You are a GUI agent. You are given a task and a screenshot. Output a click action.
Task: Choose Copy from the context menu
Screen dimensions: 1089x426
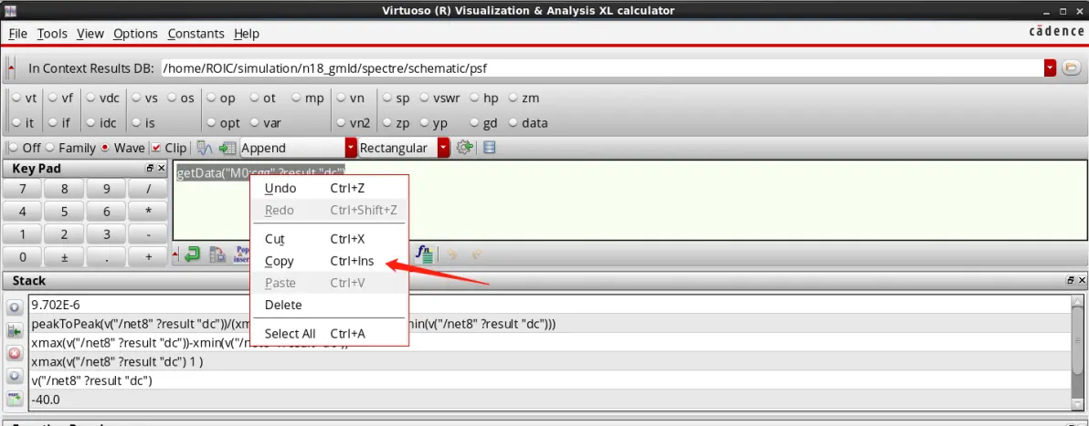pyautogui.click(x=331, y=261)
